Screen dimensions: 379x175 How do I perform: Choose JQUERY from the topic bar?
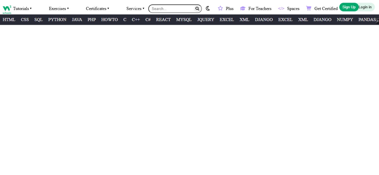pos(205,20)
